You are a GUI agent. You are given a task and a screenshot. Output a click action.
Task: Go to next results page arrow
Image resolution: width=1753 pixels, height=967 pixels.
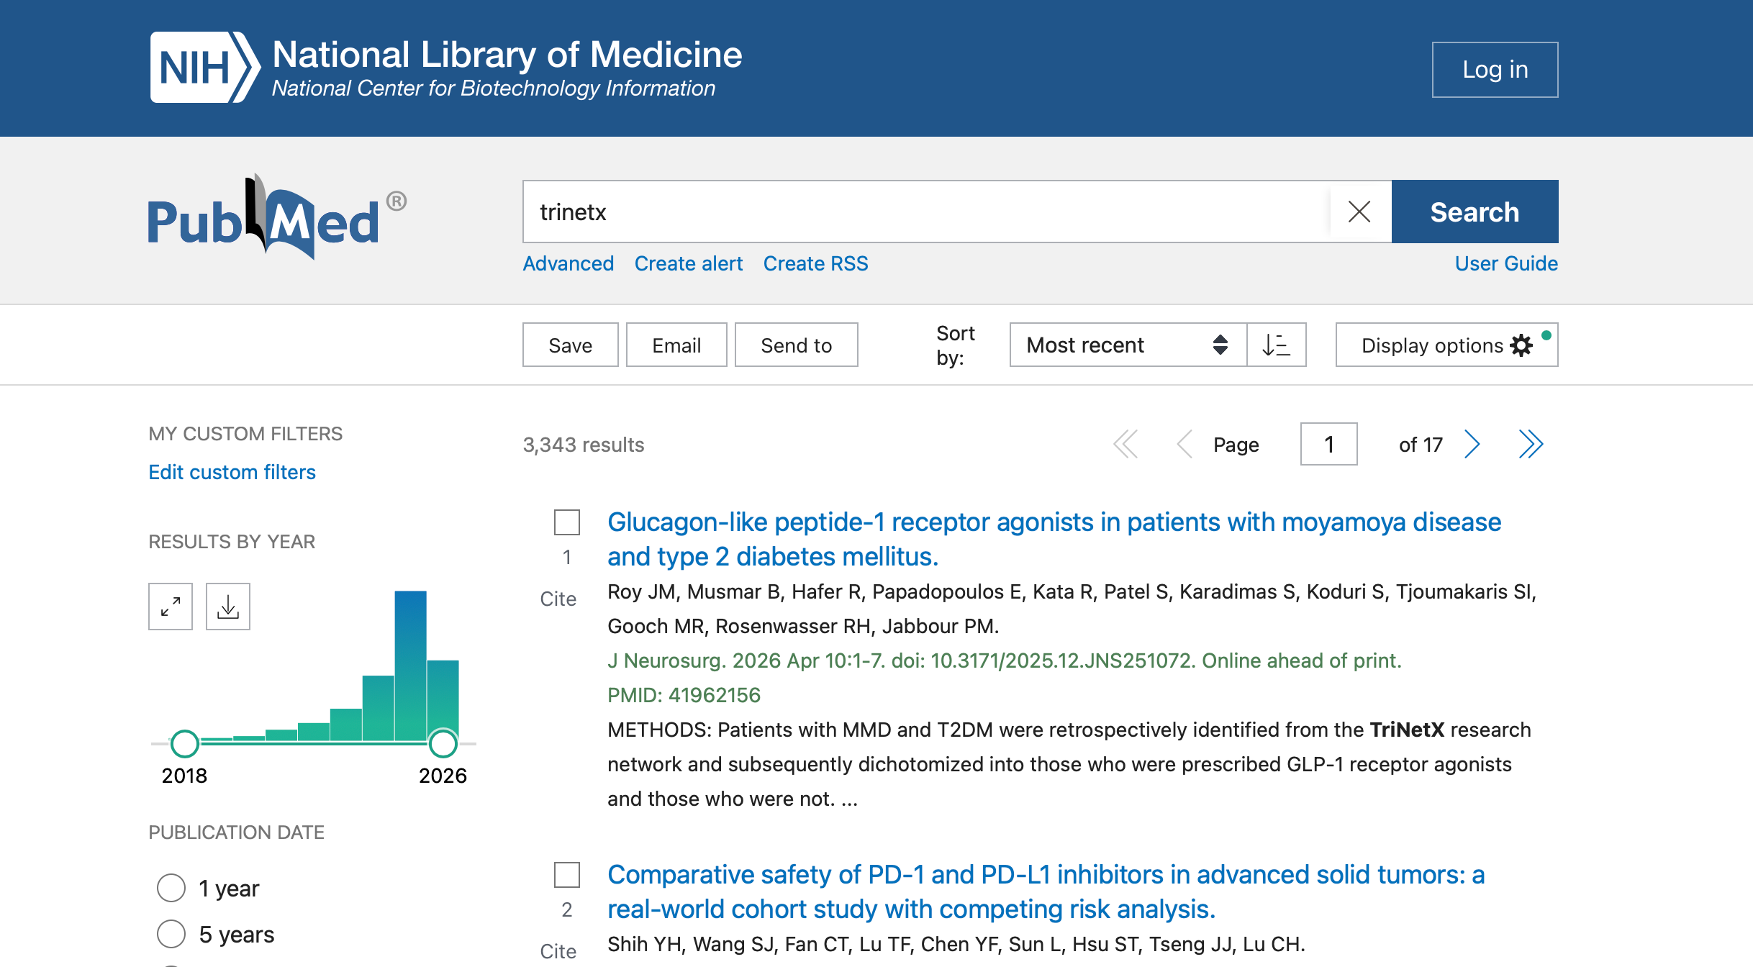[x=1472, y=444]
